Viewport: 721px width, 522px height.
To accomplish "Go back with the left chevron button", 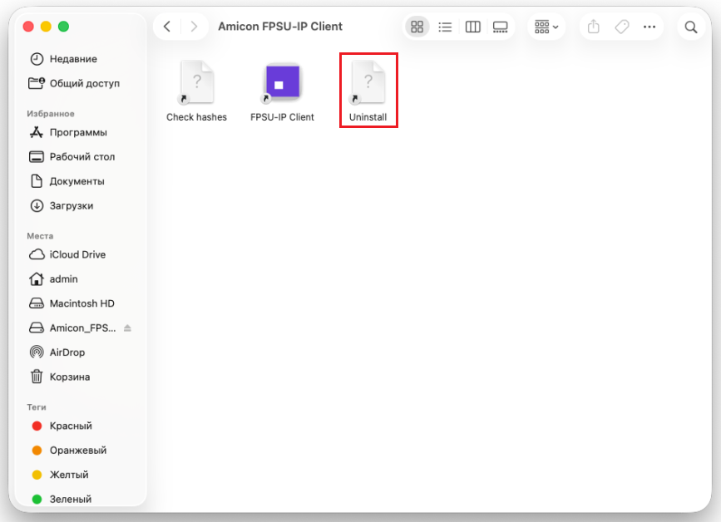I will 167,27.
